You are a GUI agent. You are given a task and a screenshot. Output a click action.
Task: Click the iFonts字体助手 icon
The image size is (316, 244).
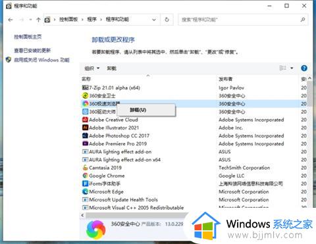tap(85, 183)
